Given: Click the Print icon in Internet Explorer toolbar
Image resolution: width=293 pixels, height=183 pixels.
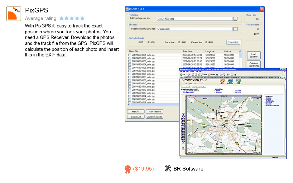Looking at the screenshot, I should 224,75.
